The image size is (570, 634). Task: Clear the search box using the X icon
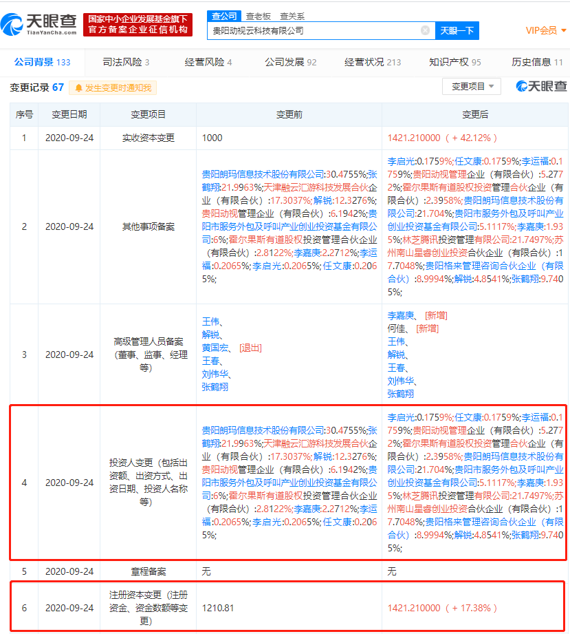tap(424, 30)
